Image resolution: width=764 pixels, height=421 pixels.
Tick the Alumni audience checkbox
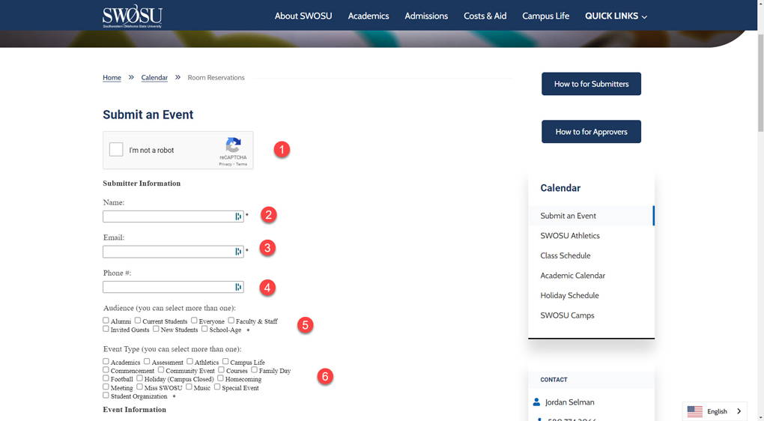point(106,320)
